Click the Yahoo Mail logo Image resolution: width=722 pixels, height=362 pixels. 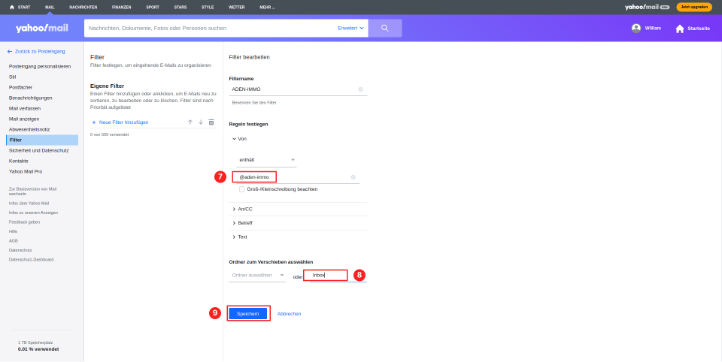[42, 28]
